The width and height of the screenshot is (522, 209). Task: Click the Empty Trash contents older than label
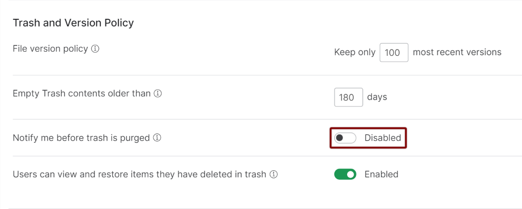(x=81, y=94)
